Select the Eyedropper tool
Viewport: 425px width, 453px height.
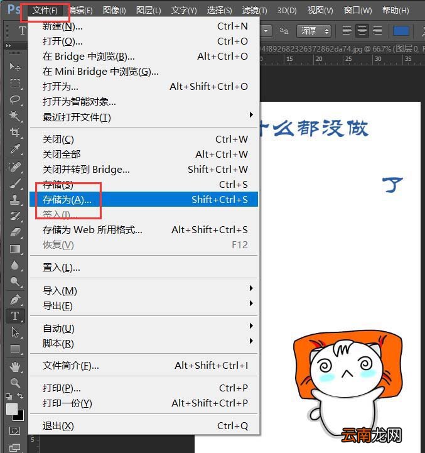tap(14, 149)
